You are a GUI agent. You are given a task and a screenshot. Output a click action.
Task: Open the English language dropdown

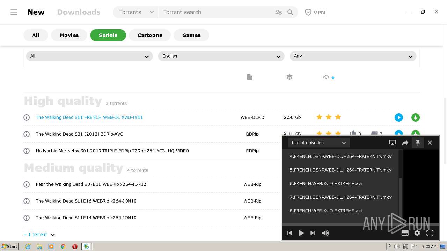point(221,56)
